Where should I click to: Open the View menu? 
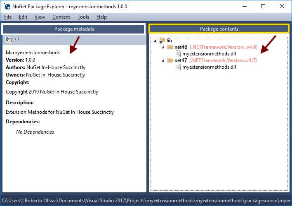pos(40,17)
